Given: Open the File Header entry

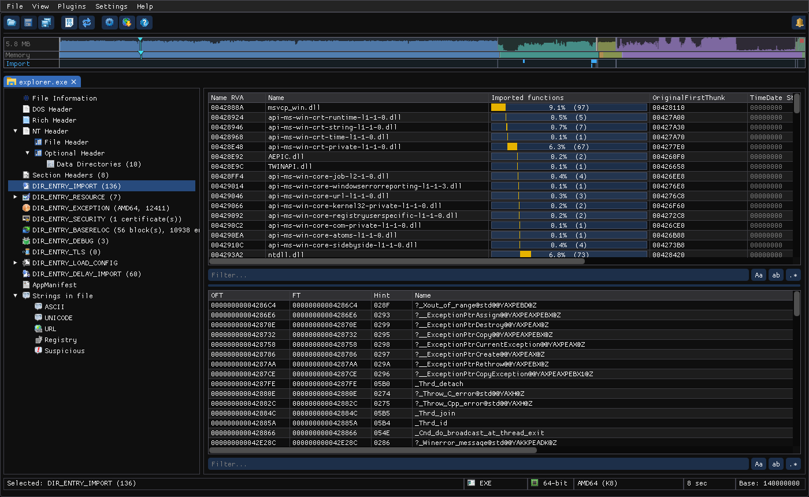Looking at the screenshot, I should (66, 142).
